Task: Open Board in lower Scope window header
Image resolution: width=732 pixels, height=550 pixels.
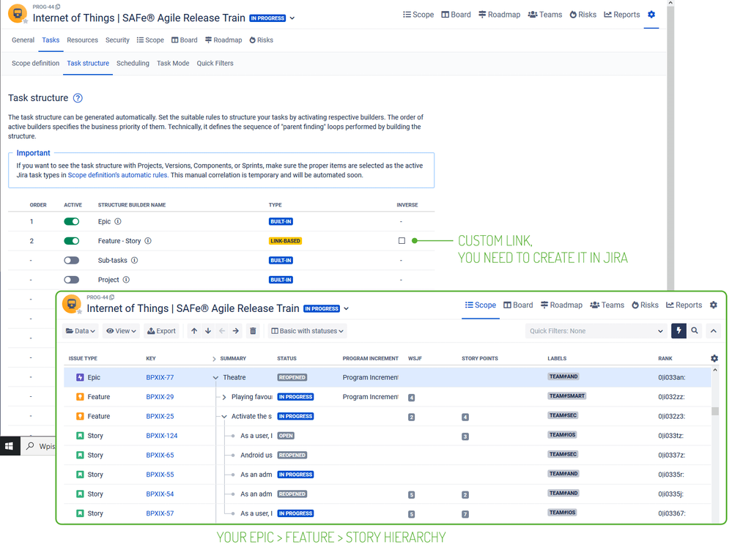Action: coord(518,305)
